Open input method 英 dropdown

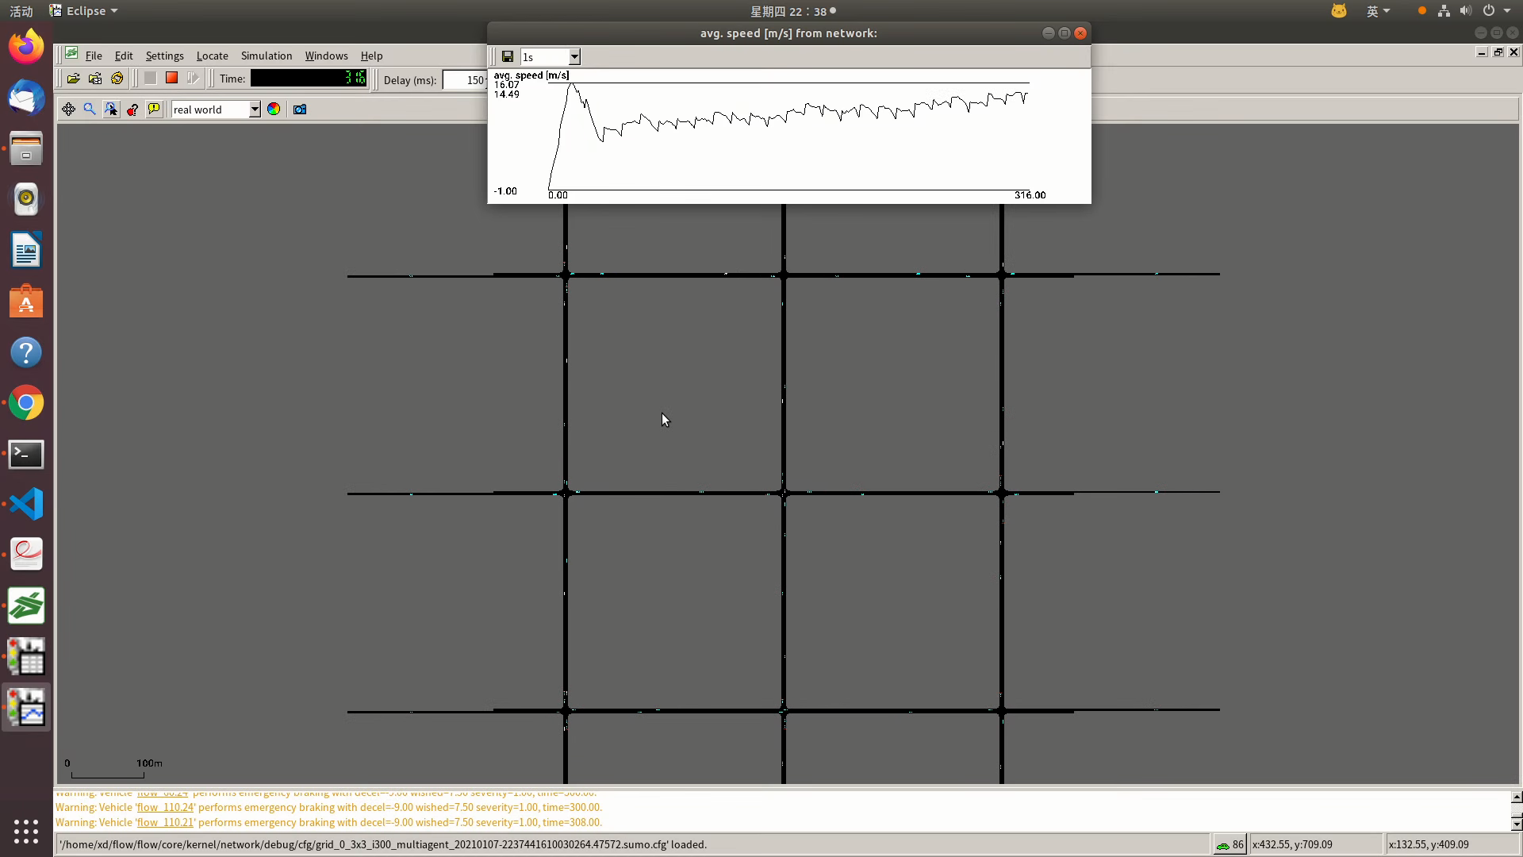(x=1379, y=11)
